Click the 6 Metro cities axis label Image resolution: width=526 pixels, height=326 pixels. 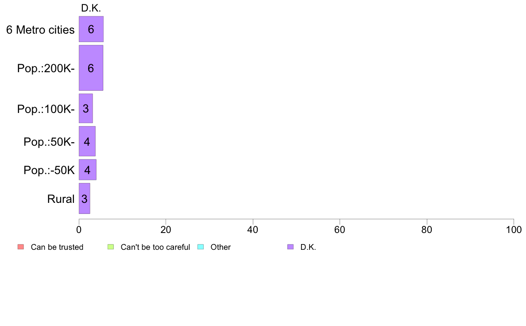tap(40, 30)
